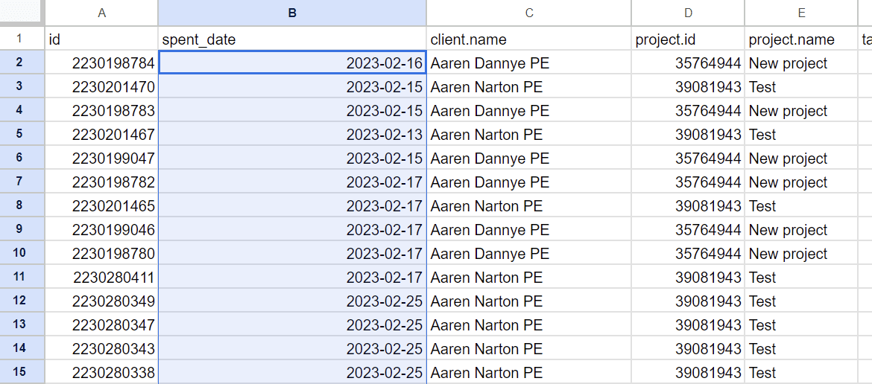Image resolution: width=872 pixels, height=384 pixels.
Task: Click the row 11 header number
Action: (x=20, y=278)
